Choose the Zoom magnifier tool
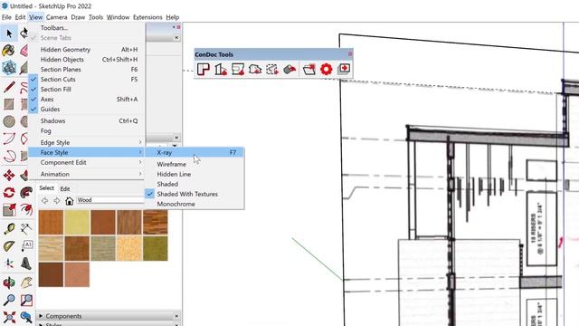Image resolution: width=579 pixels, height=326 pixels. tap(9, 300)
